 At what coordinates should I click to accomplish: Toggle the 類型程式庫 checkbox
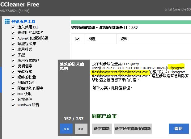point(13,44)
